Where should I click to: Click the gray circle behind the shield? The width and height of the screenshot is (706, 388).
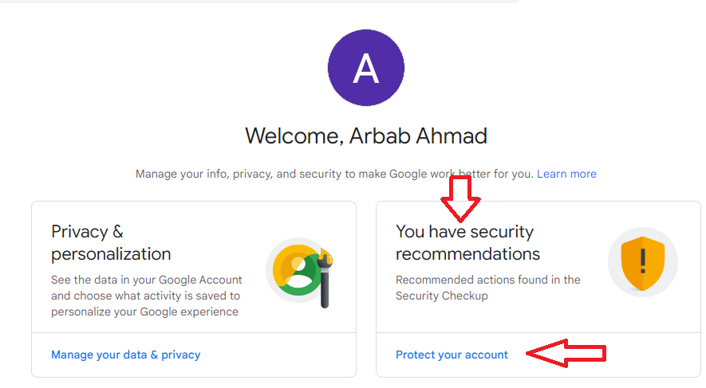pos(642,262)
